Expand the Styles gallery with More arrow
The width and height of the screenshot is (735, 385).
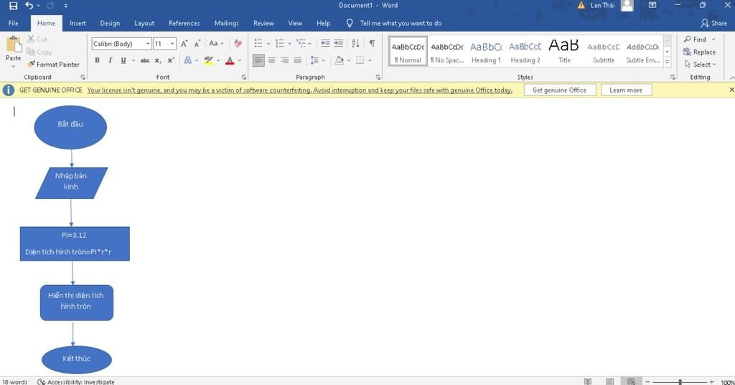(x=667, y=62)
